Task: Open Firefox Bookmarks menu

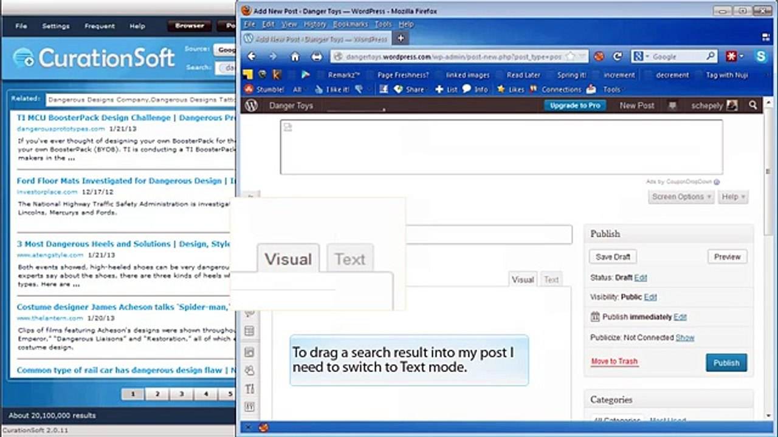Action: [350, 24]
